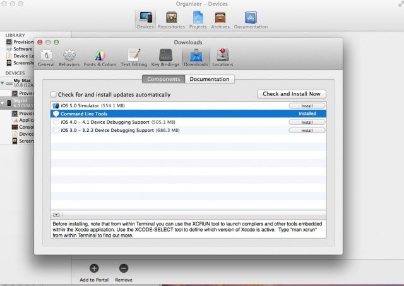Image resolution: width=404 pixels, height=286 pixels.
Task: Select iOS 3.0 - 3.2.2 Device Debugging Support row
Action: coord(188,131)
